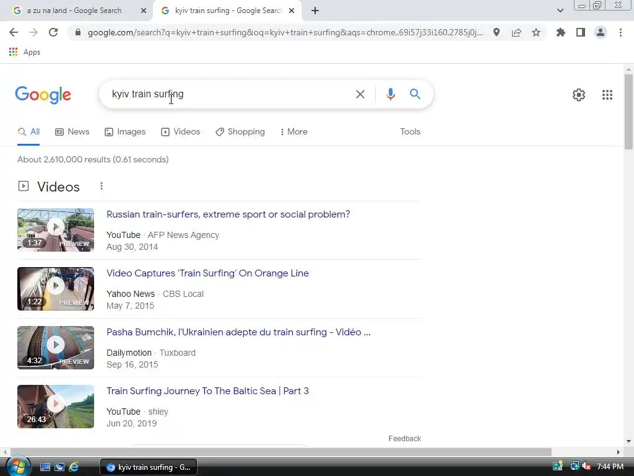This screenshot has width=634, height=476.
Task: Close the 'a zu na land' tab
Action: (144, 11)
